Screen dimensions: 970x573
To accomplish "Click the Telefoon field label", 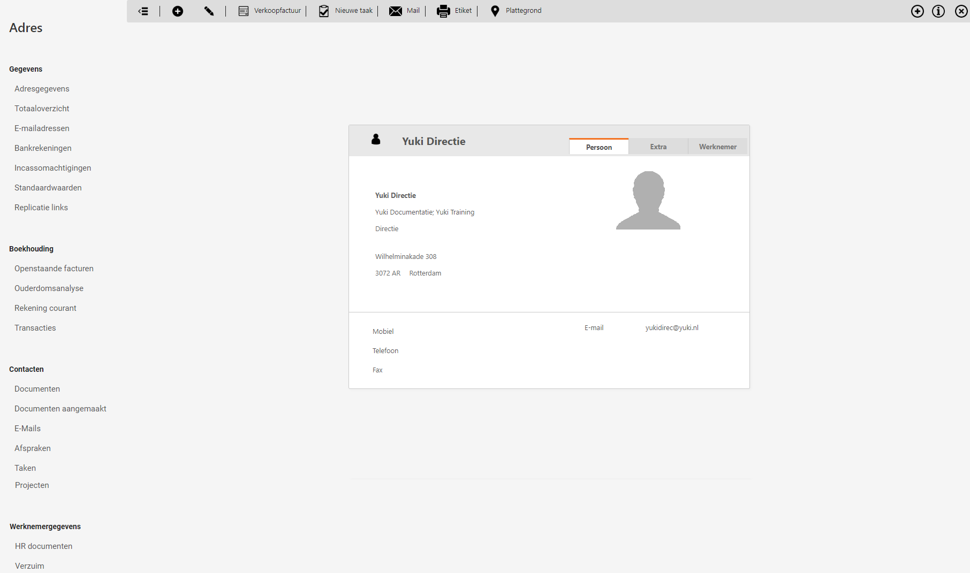I will (x=385, y=351).
